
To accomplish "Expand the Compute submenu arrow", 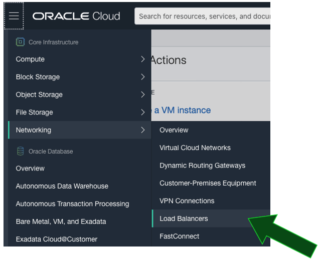I will (x=143, y=59).
